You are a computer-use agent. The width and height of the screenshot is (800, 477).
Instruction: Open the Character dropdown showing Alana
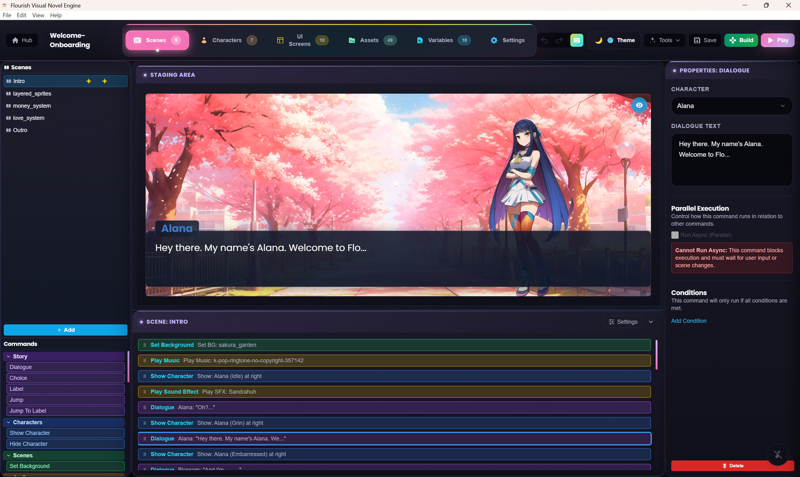[x=731, y=106]
